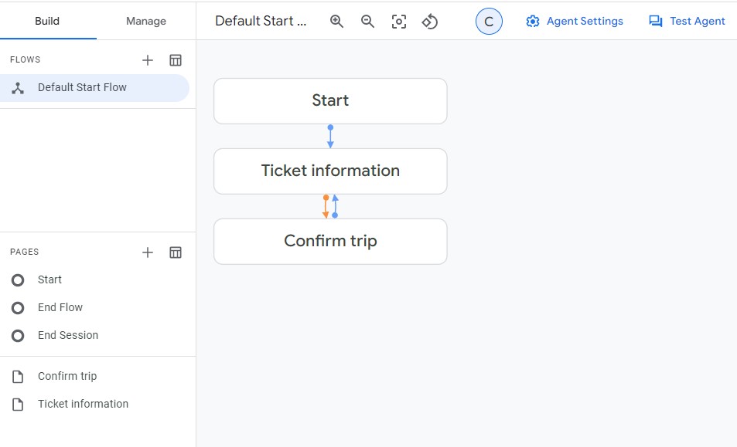Add a new page with plus icon
Viewport: 737px width, 447px height.
148,252
